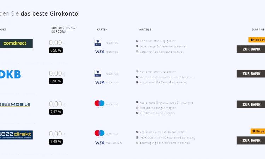Go to 1822direkt via ZUR BANK button

251,140
